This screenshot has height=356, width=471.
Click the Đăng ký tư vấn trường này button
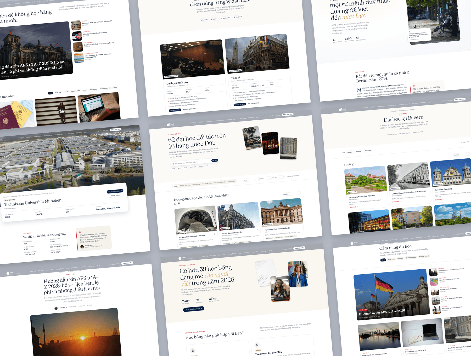pyautogui.click(x=115, y=191)
